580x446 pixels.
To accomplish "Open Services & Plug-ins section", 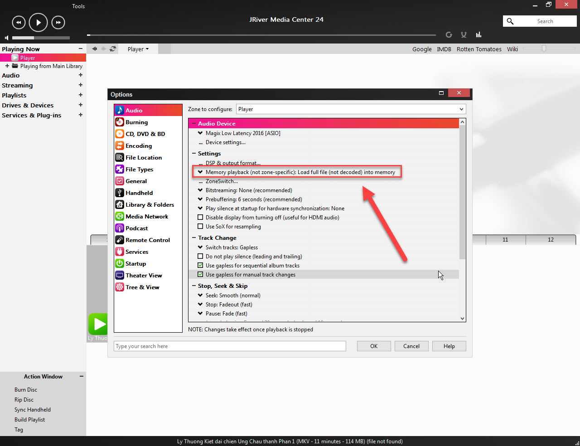I will point(31,115).
